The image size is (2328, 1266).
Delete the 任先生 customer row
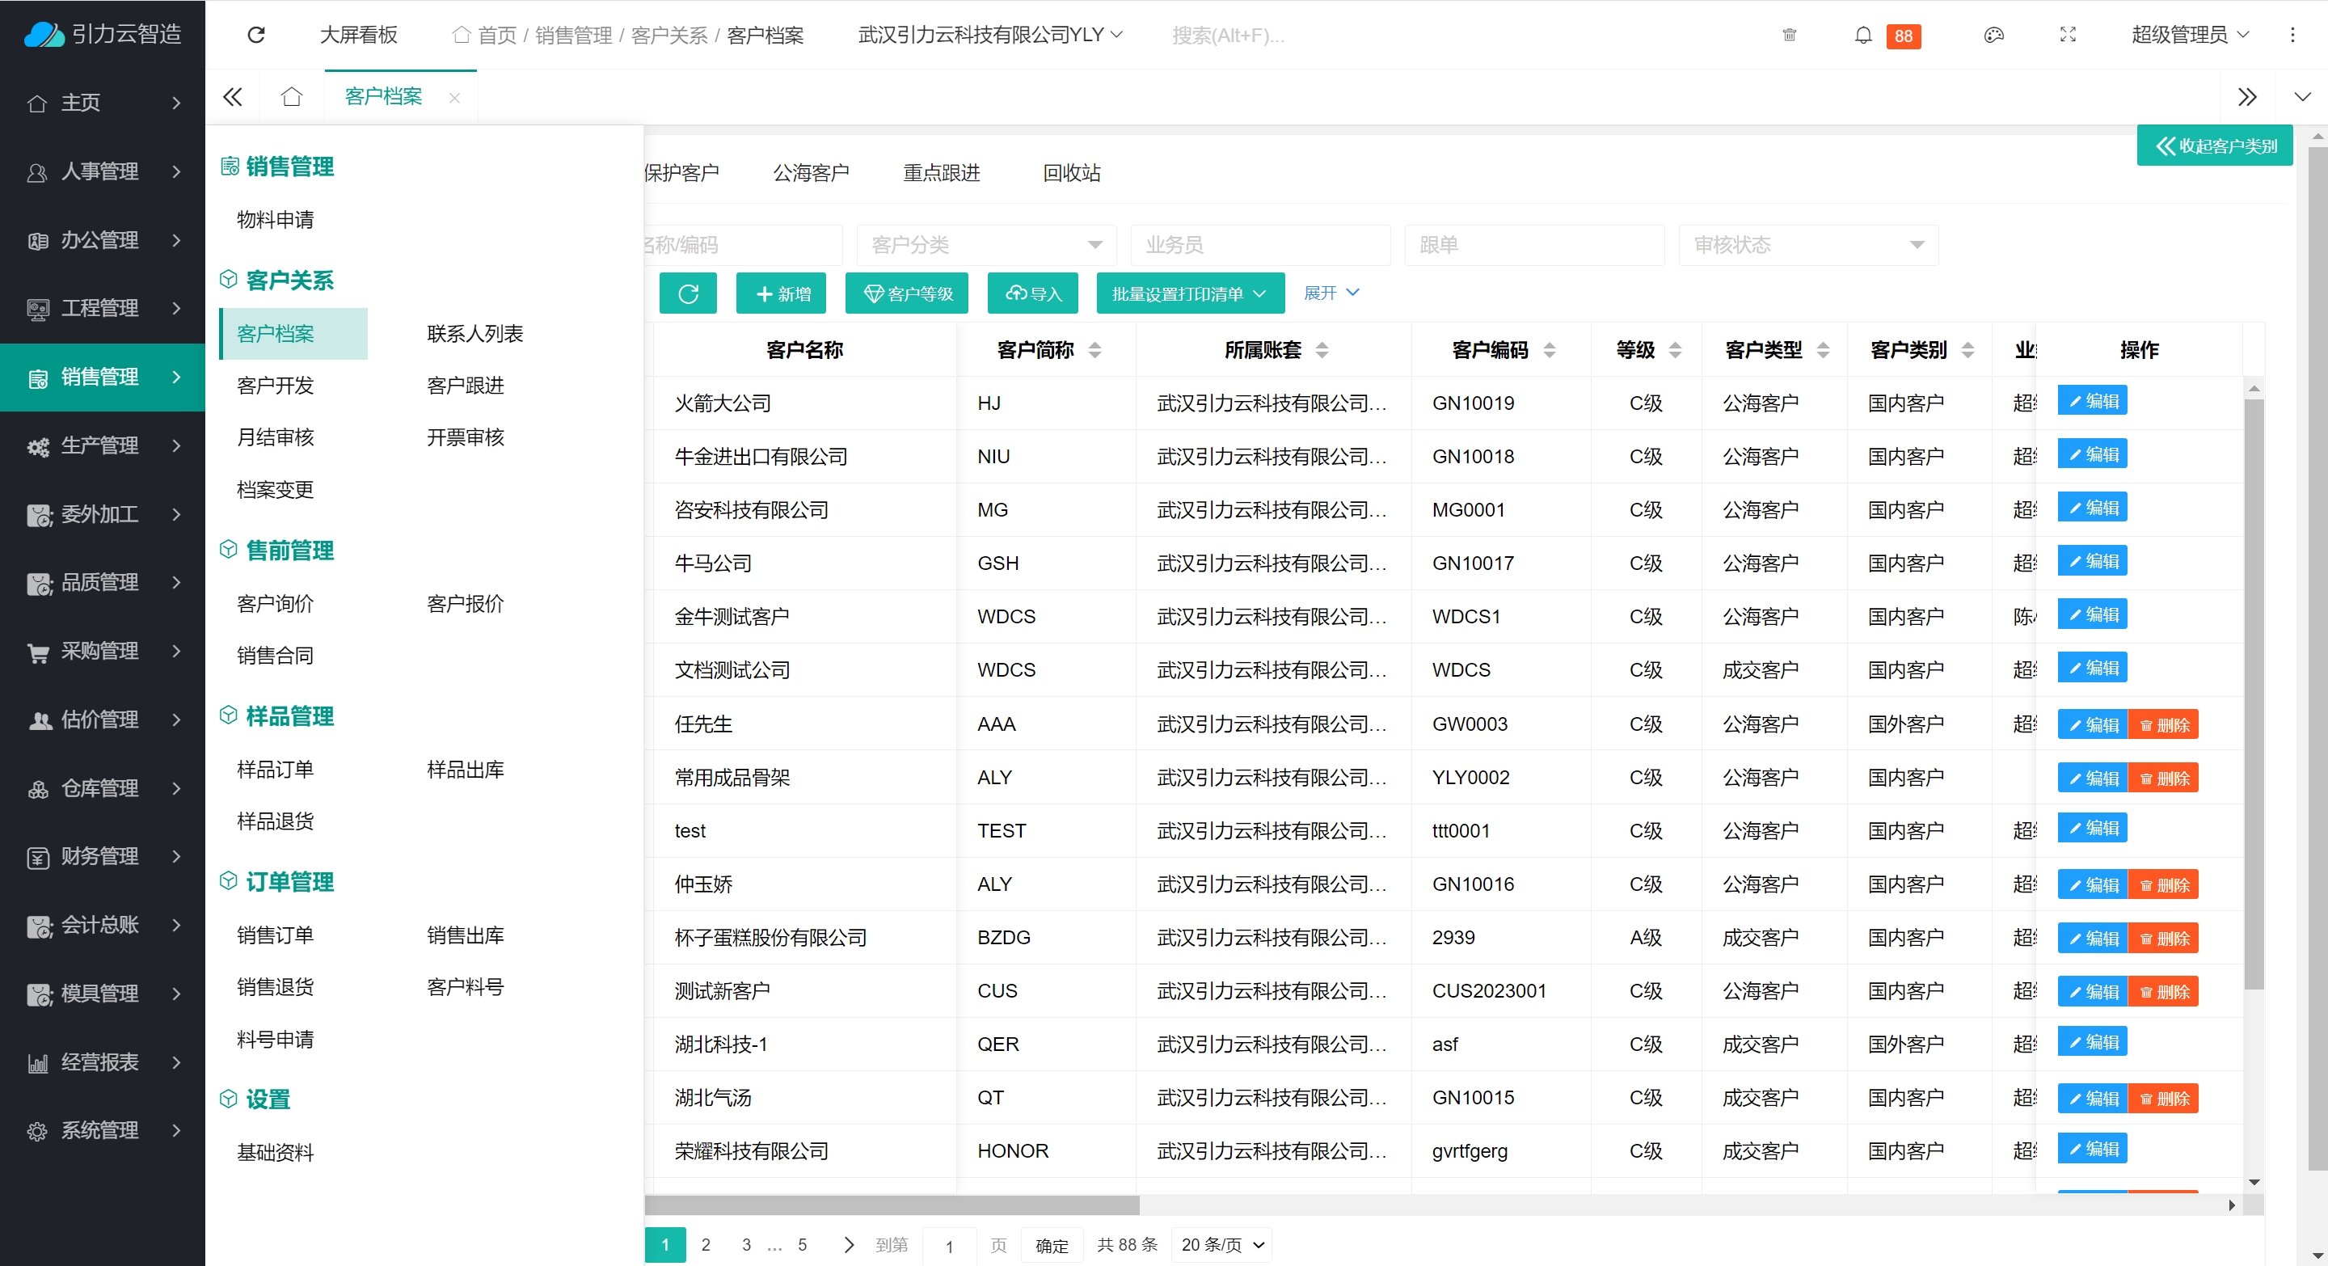pyautogui.click(x=2164, y=724)
